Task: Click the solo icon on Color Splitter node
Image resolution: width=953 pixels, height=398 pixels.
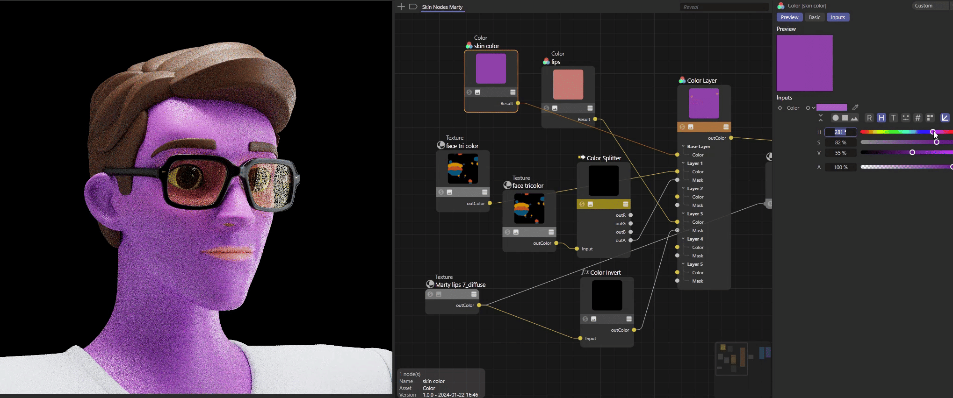Action: pyautogui.click(x=582, y=204)
